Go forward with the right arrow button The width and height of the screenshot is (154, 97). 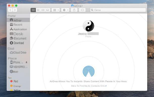pos(15,10)
